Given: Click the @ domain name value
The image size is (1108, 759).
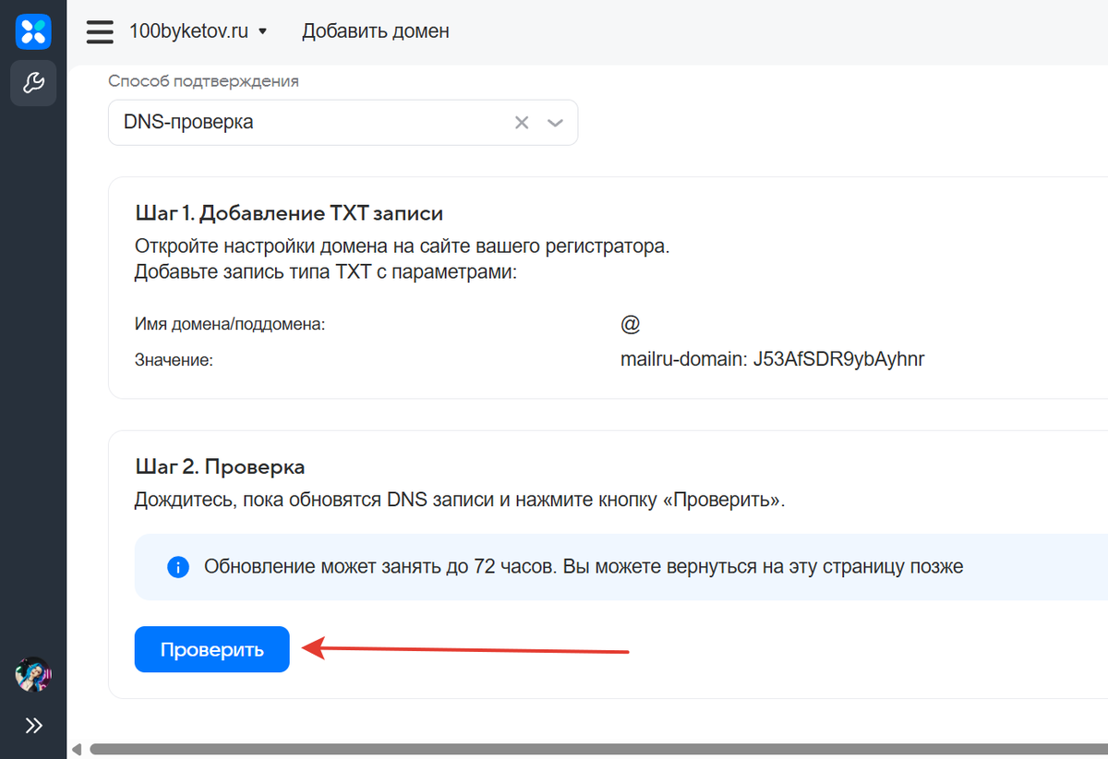Looking at the screenshot, I should click(631, 323).
